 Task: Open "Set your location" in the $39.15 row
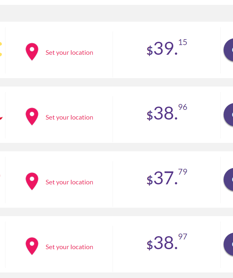pyautogui.click(x=69, y=53)
